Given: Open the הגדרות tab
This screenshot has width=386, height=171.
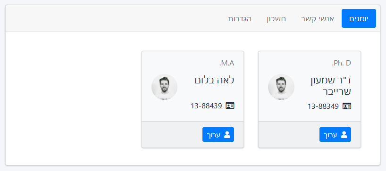Looking at the screenshot, I should (x=240, y=19).
